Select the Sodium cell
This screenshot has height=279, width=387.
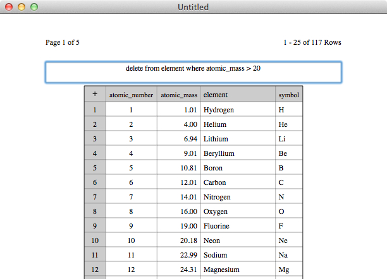point(238,255)
